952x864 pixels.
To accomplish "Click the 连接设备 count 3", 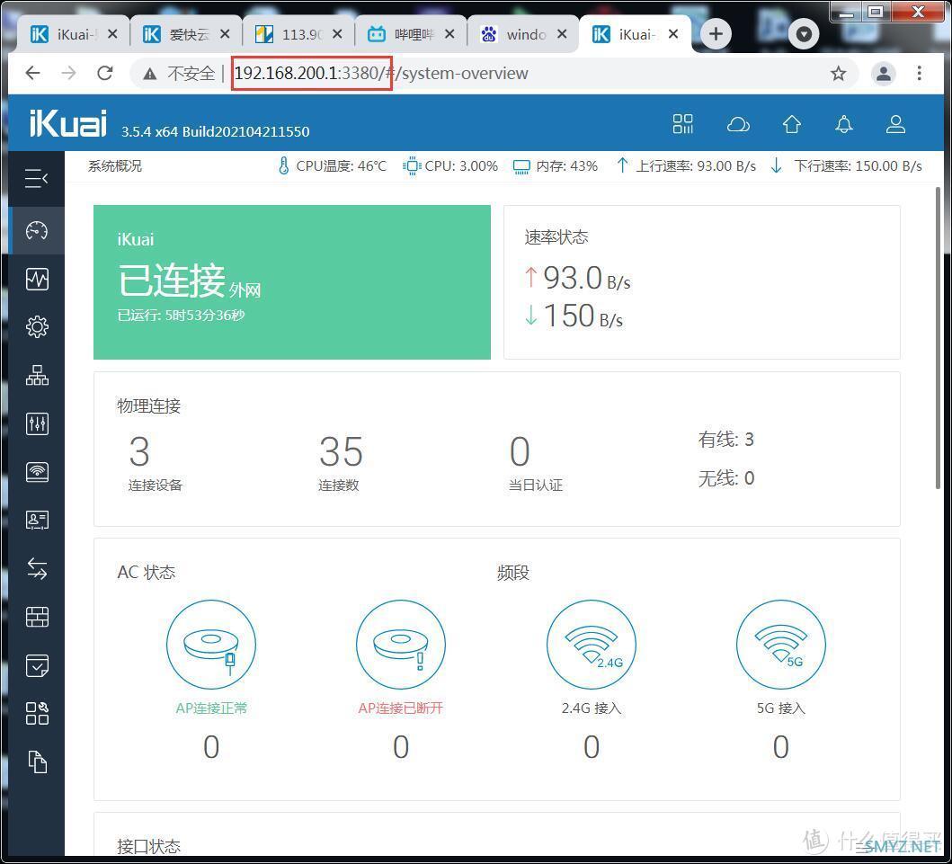I will coord(139,451).
